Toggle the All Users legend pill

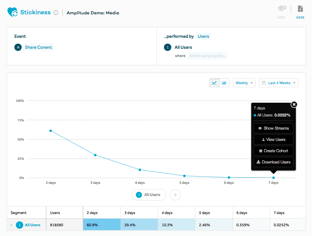tap(149, 195)
